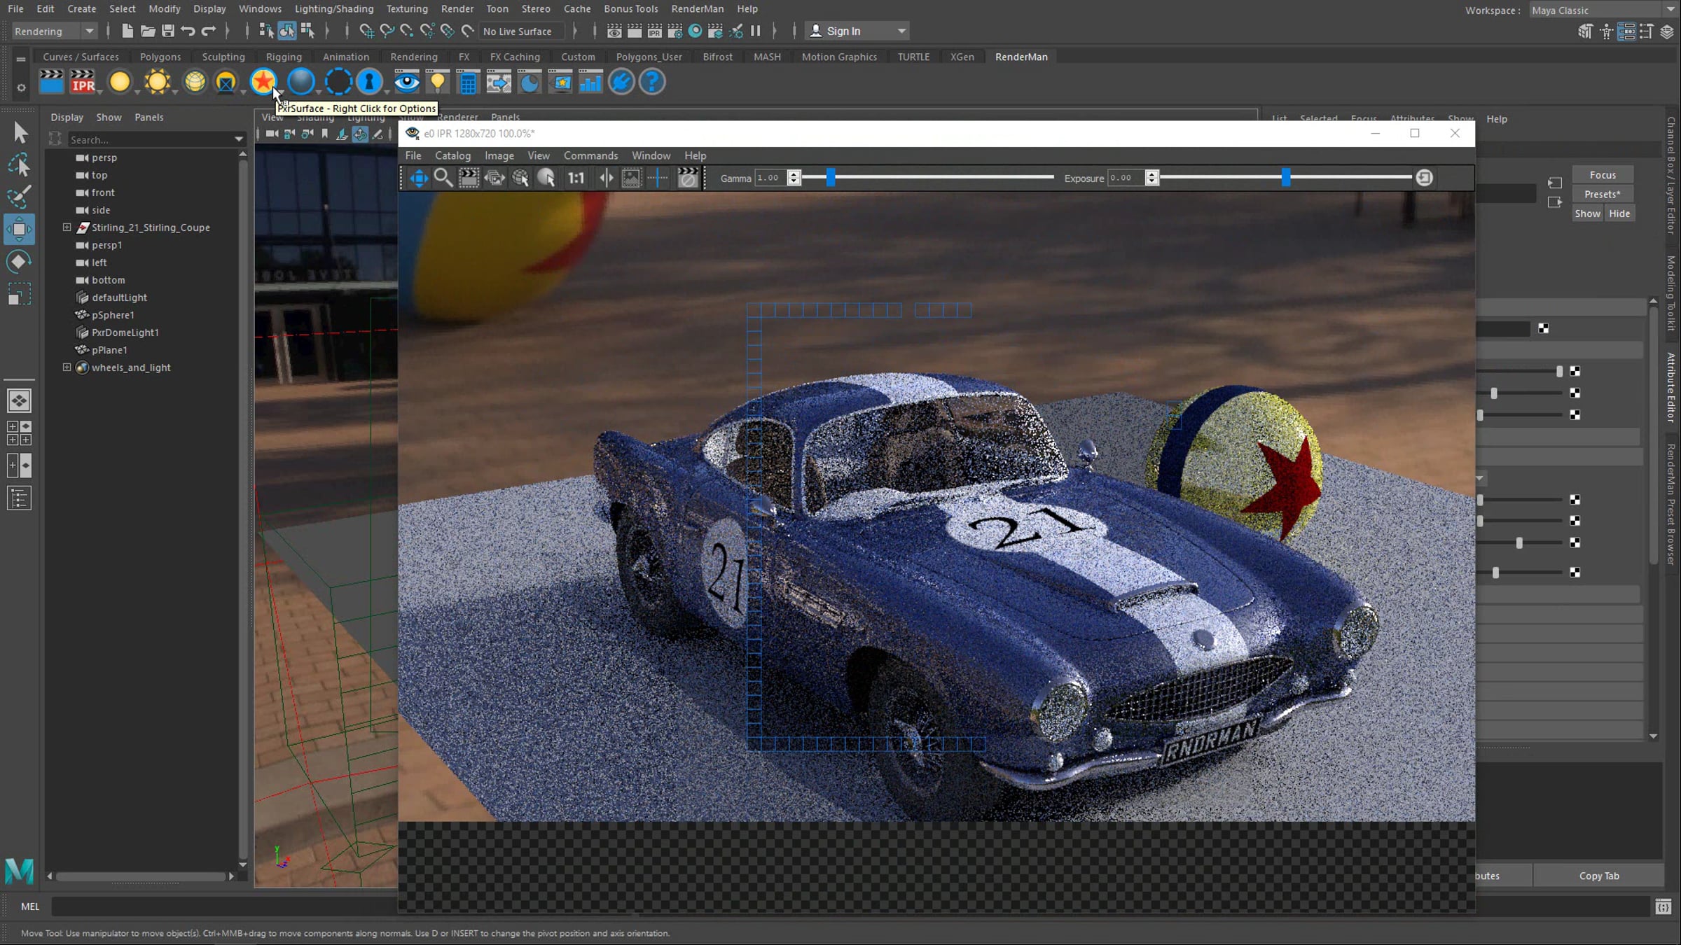
Task: Click the Focus button in Attribute Editor
Action: (x=1603, y=175)
